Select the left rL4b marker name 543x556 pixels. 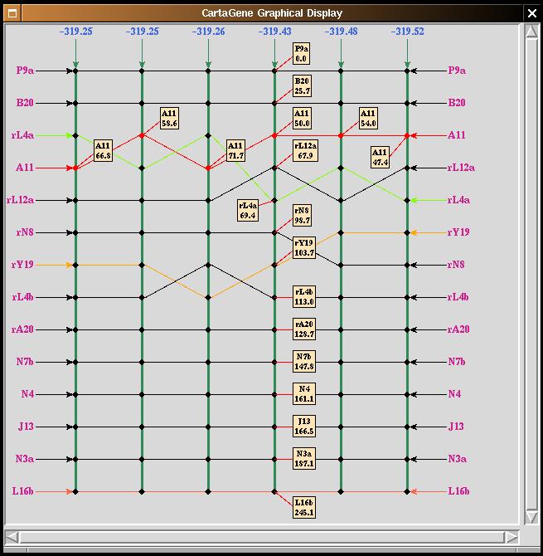tap(23, 296)
